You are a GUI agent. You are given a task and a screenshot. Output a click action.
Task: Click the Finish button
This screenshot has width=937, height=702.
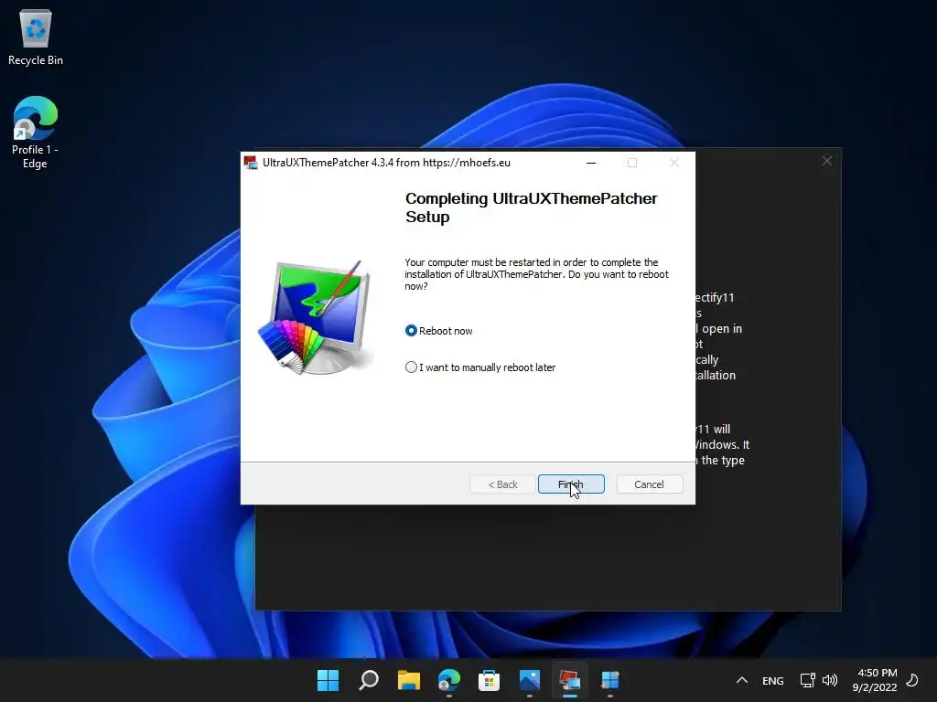pos(571,484)
